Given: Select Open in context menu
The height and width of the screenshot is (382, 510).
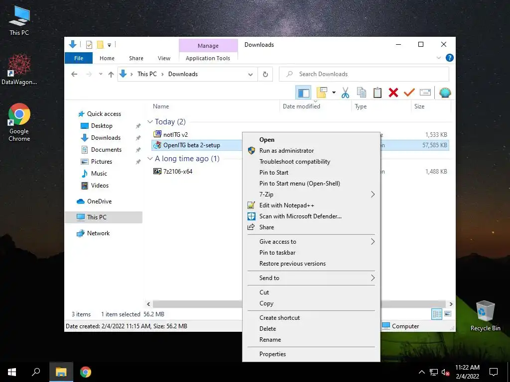Looking at the screenshot, I should tap(311, 140).
